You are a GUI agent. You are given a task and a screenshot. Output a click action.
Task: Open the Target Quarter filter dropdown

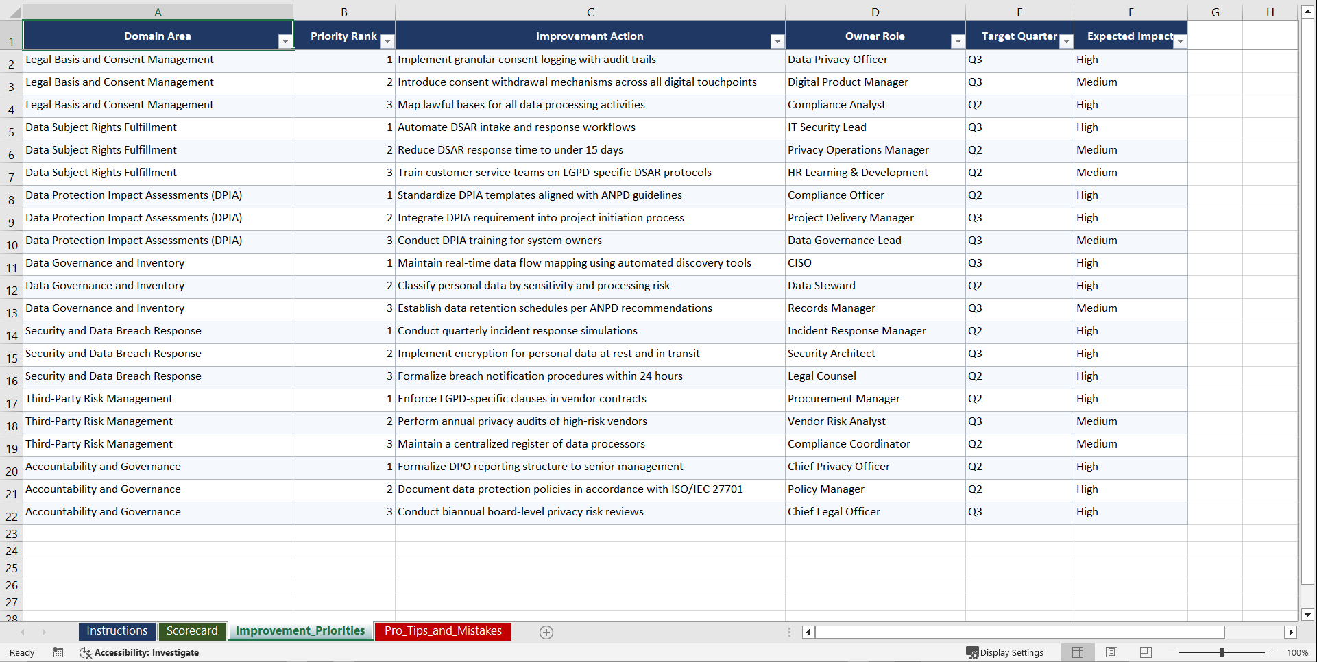click(1066, 41)
